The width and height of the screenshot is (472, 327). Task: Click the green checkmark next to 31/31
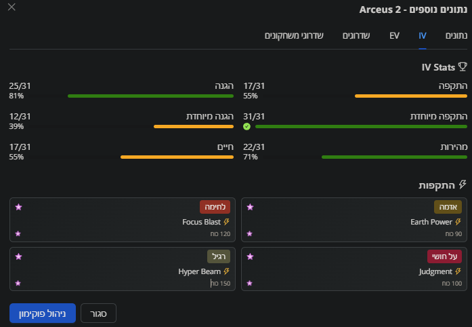(x=246, y=126)
